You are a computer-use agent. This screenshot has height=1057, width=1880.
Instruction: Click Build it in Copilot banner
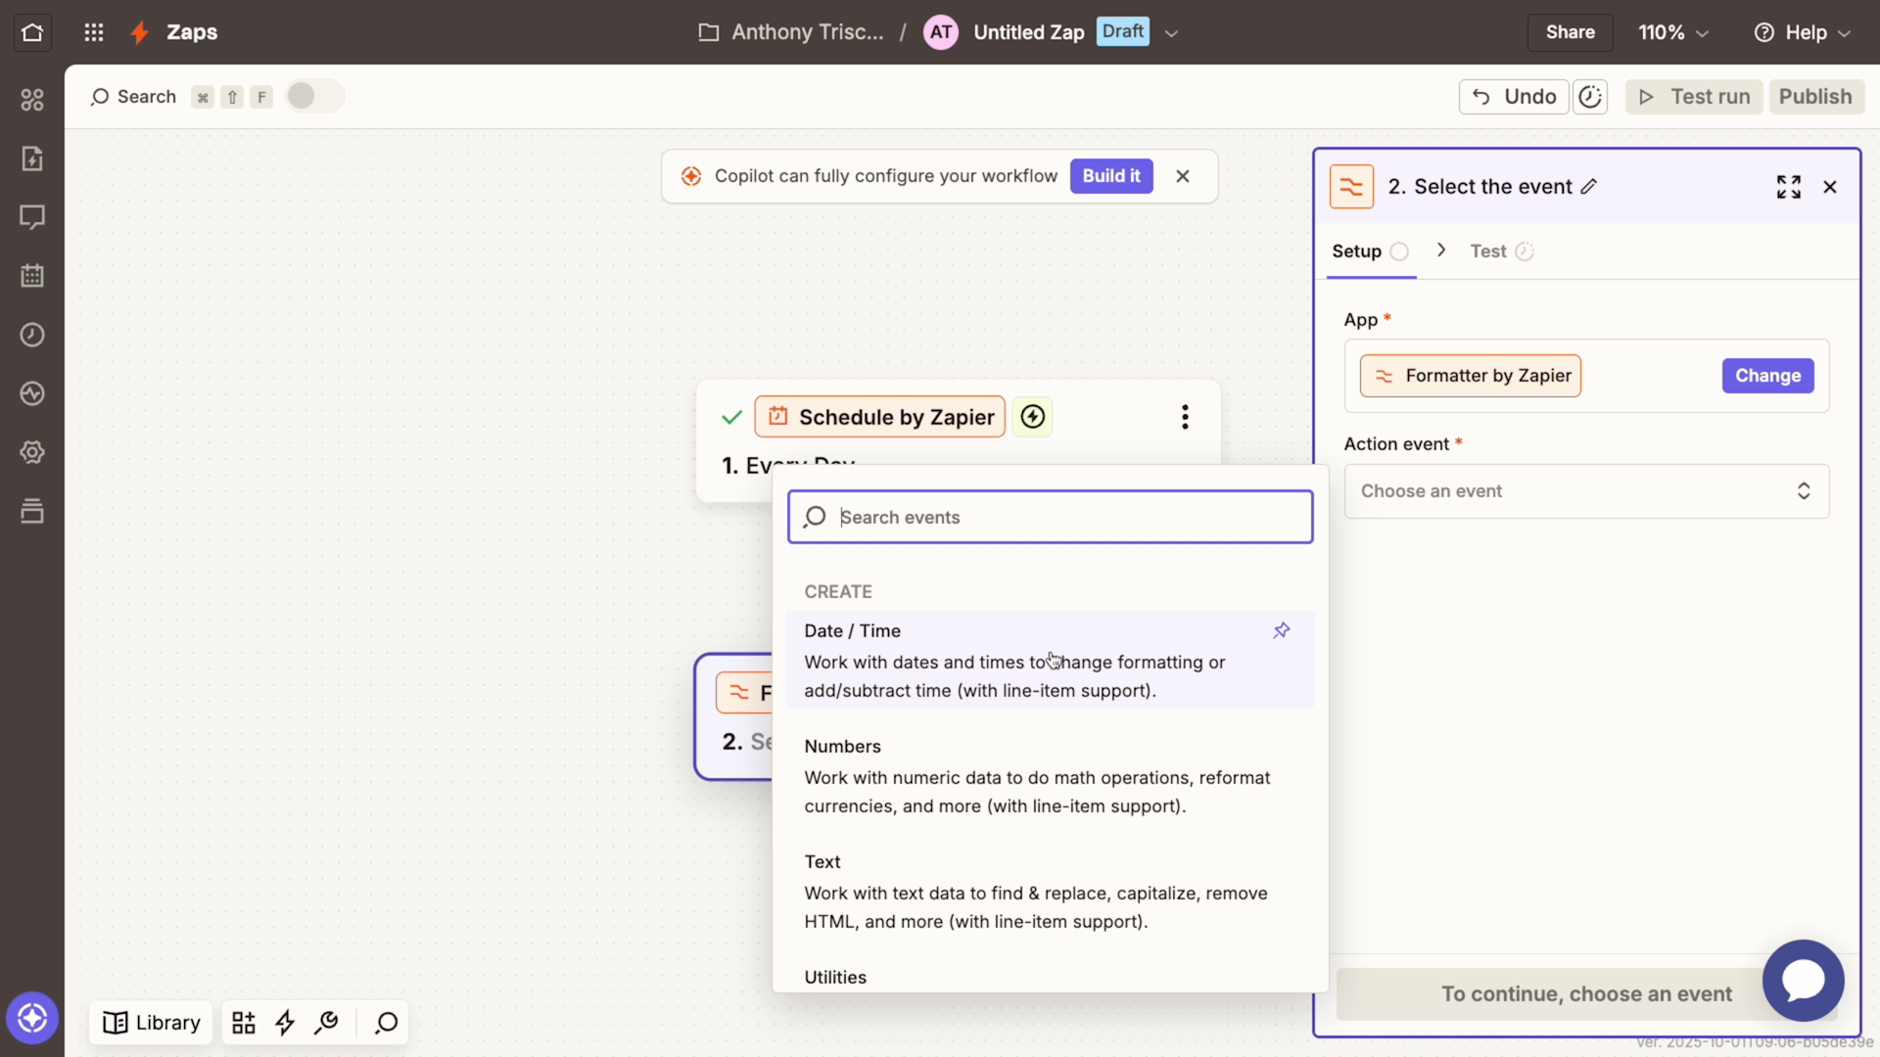pyautogui.click(x=1111, y=176)
